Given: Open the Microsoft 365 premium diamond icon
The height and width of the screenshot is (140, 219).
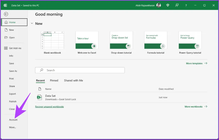Looking at the screenshot, I should [x=168, y=5].
